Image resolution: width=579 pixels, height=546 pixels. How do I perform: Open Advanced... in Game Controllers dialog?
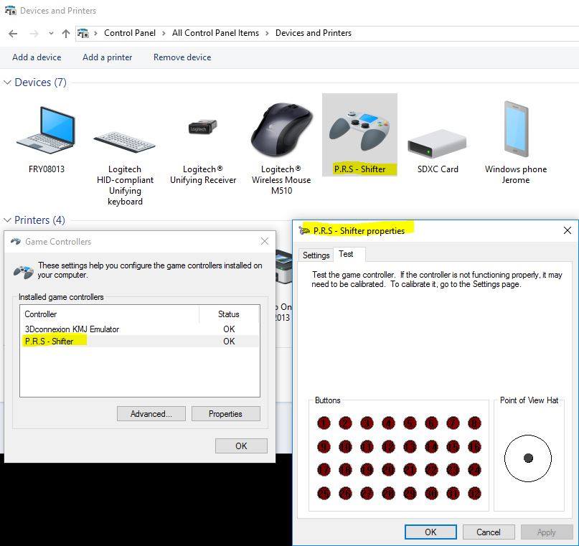(x=151, y=414)
